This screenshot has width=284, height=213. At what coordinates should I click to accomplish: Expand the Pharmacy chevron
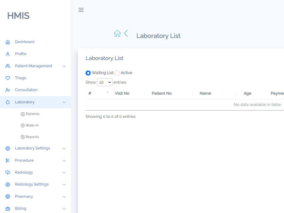(64, 197)
